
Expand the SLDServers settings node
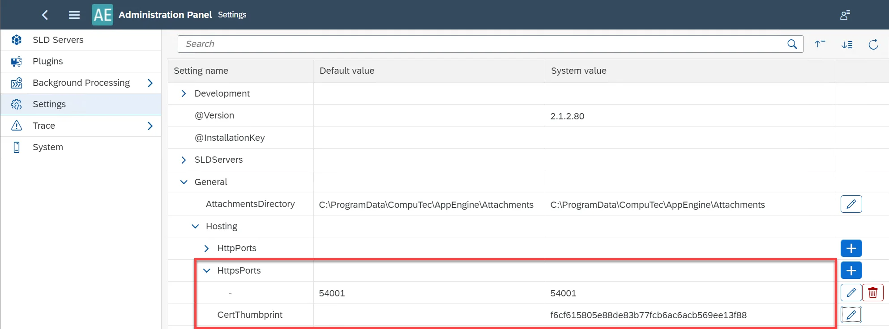tap(184, 160)
